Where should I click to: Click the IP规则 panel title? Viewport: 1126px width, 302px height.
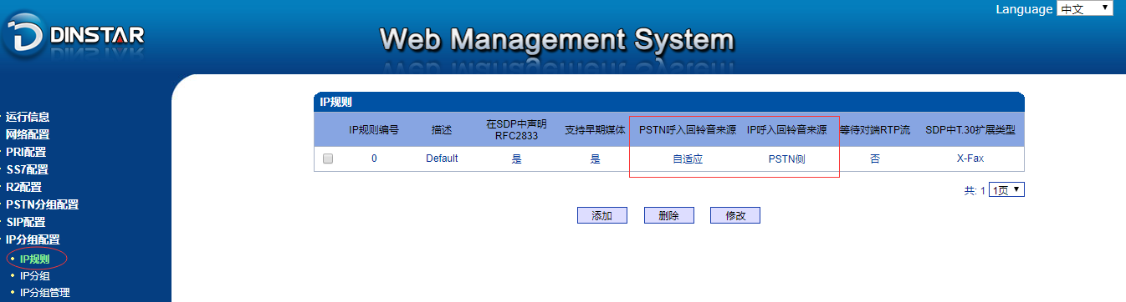pyautogui.click(x=335, y=102)
